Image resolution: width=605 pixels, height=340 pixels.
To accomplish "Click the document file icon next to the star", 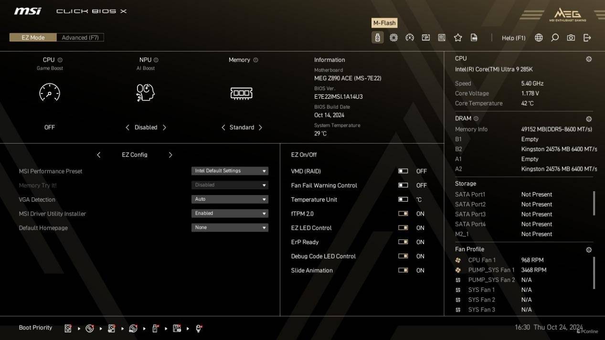I will pyautogui.click(x=474, y=38).
